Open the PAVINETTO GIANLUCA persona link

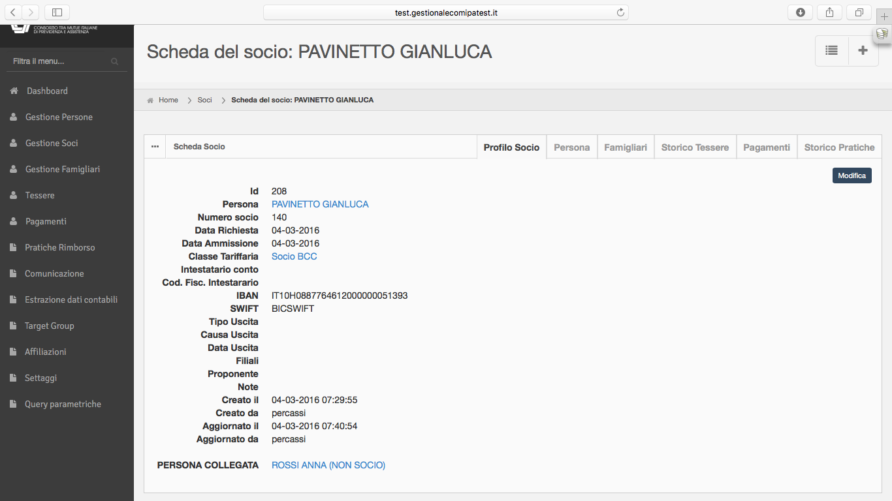320,204
